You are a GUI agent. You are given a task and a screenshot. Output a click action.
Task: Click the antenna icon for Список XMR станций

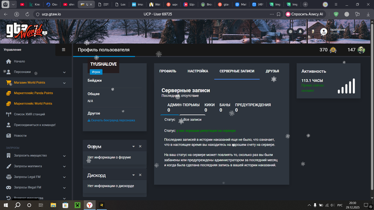(9, 114)
